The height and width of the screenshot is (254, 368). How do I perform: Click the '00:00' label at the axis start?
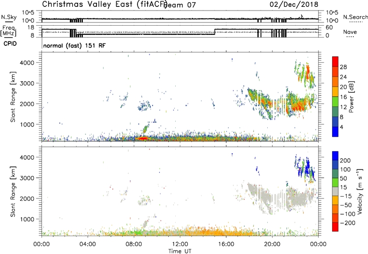41,244
